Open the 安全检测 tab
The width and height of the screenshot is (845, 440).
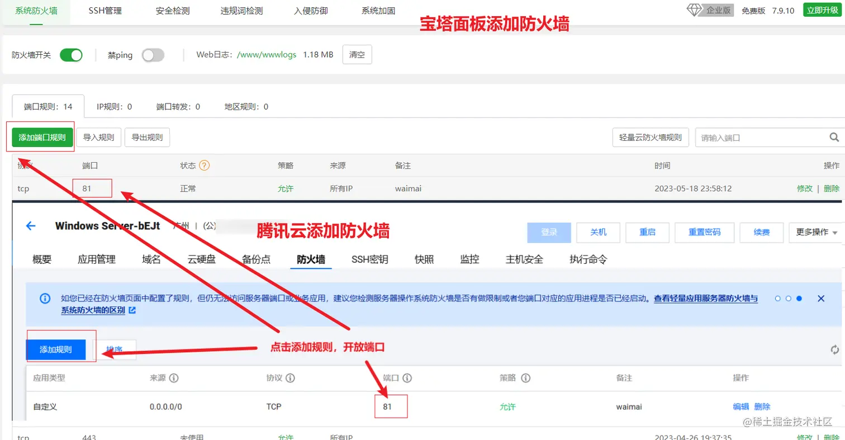tap(173, 10)
